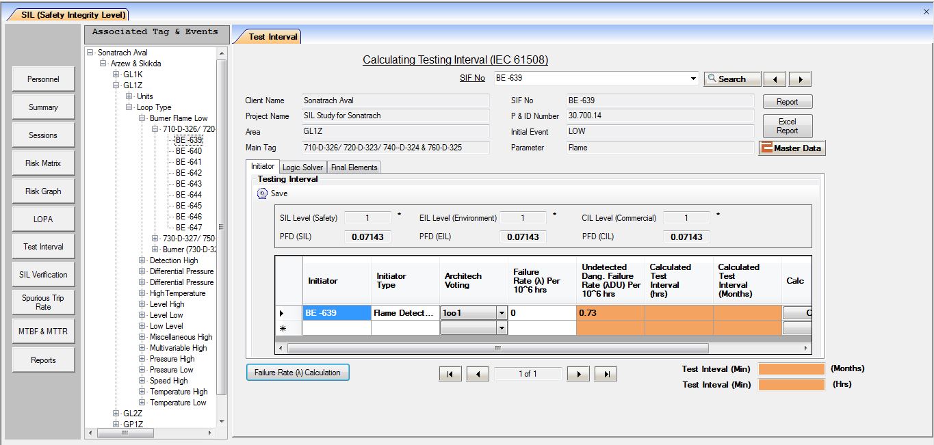Expand the GL1K tree node
This screenshot has width=934, height=445.
click(116, 75)
